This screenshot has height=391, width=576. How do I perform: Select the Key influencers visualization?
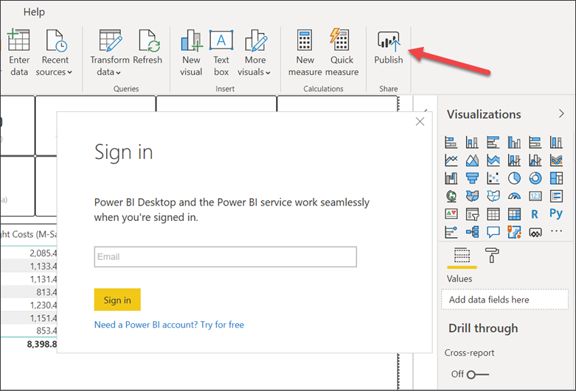451,232
